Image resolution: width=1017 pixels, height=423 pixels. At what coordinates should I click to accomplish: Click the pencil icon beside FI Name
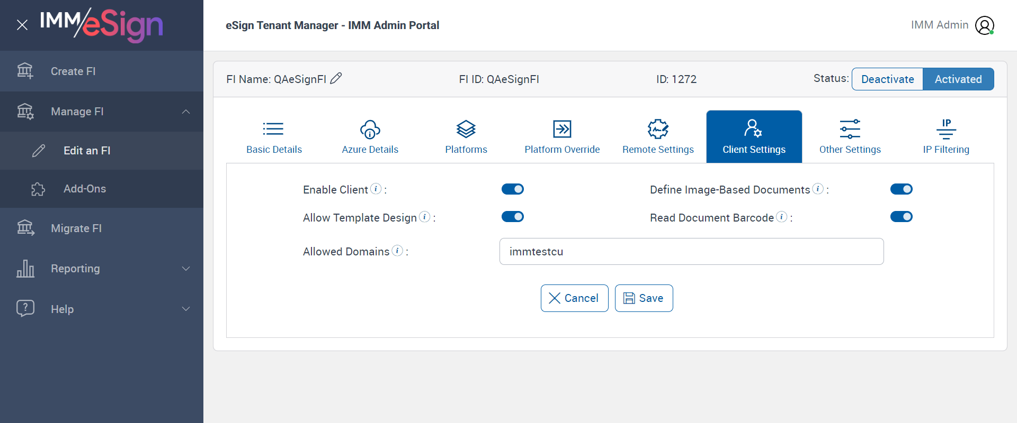tap(336, 79)
